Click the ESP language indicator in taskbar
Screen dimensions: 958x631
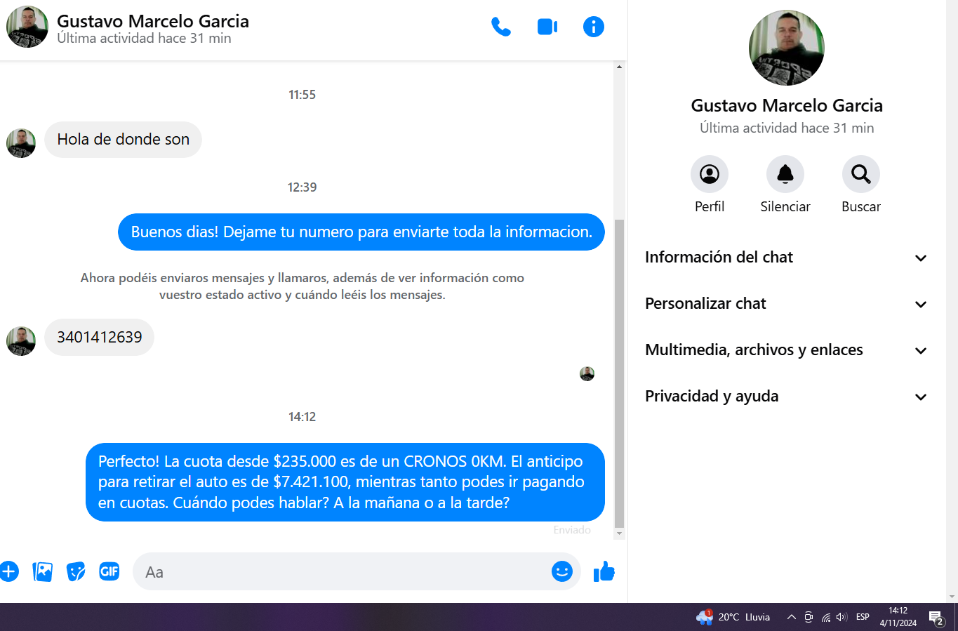click(x=863, y=617)
